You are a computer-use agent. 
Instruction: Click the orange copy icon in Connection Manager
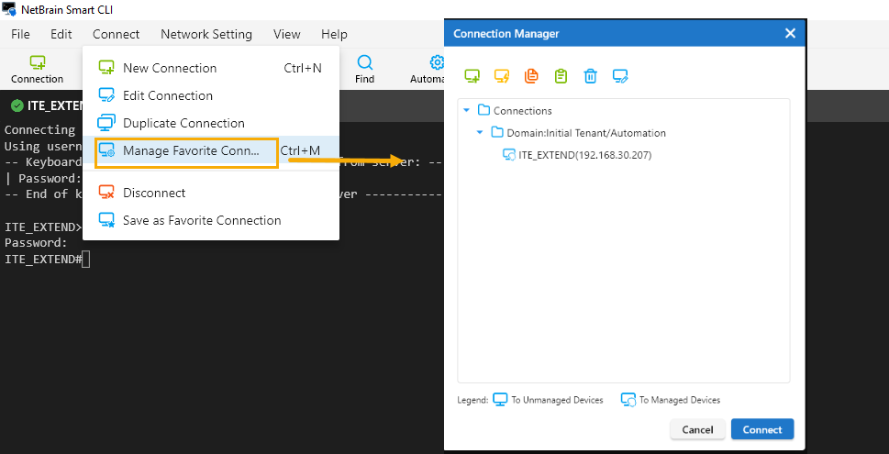tap(531, 76)
